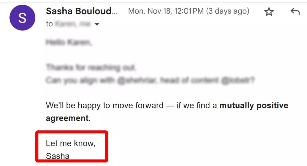307x166 pixels.
Task: Star the email from Sasha
Action: click(x=269, y=12)
